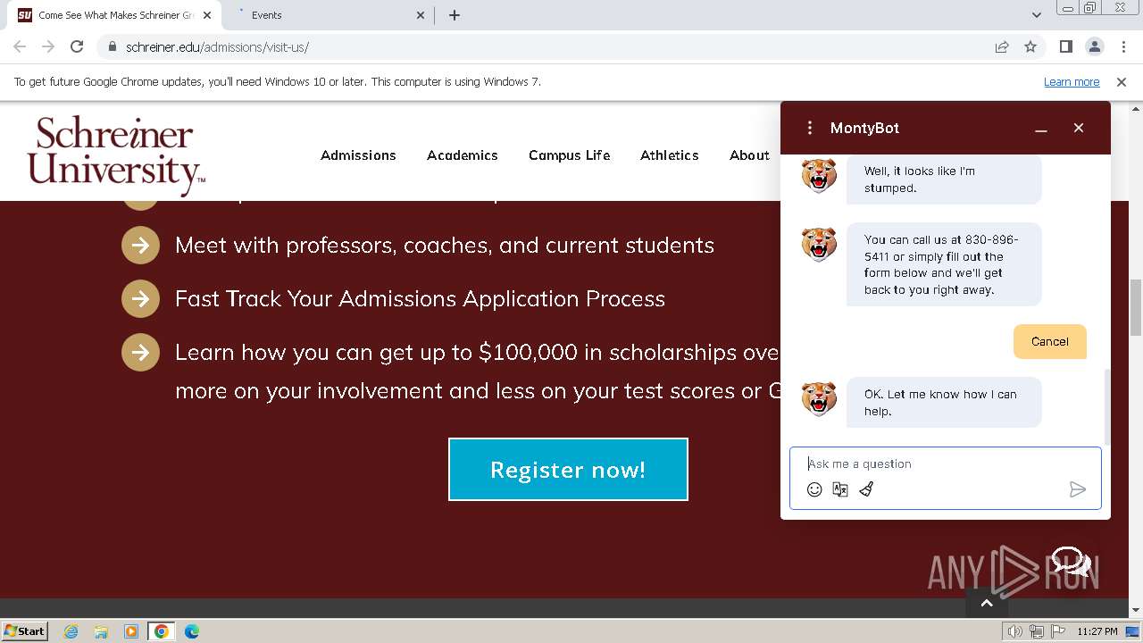
Task: Click the MontyBot title text
Action: (864, 128)
